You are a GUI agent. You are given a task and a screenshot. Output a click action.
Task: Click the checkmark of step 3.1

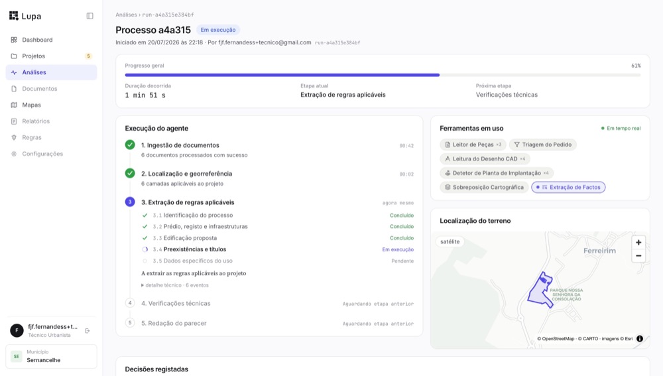(x=145, y=216)
